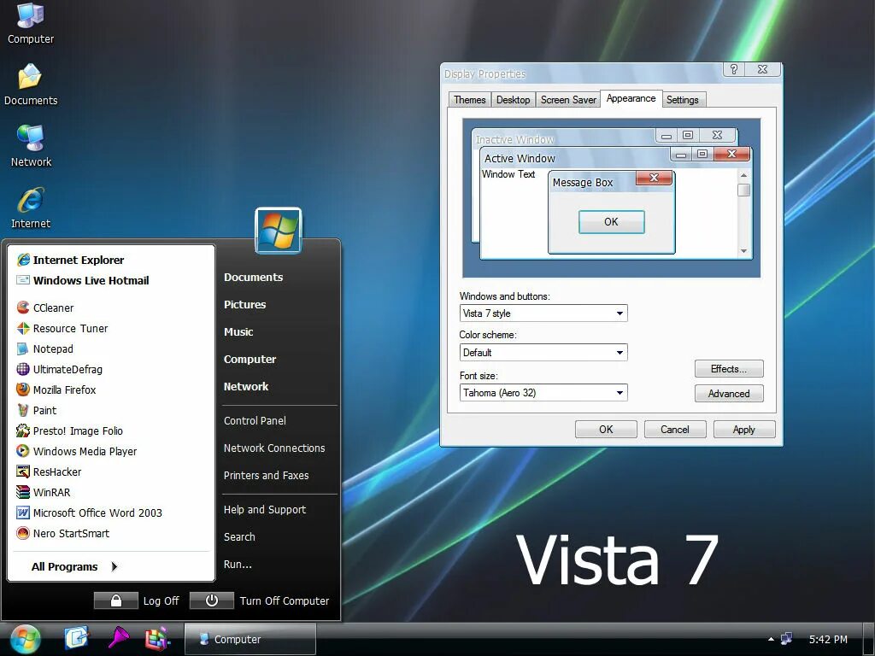Open Music in Start menu
875x656 pixels.
point(239,332)
